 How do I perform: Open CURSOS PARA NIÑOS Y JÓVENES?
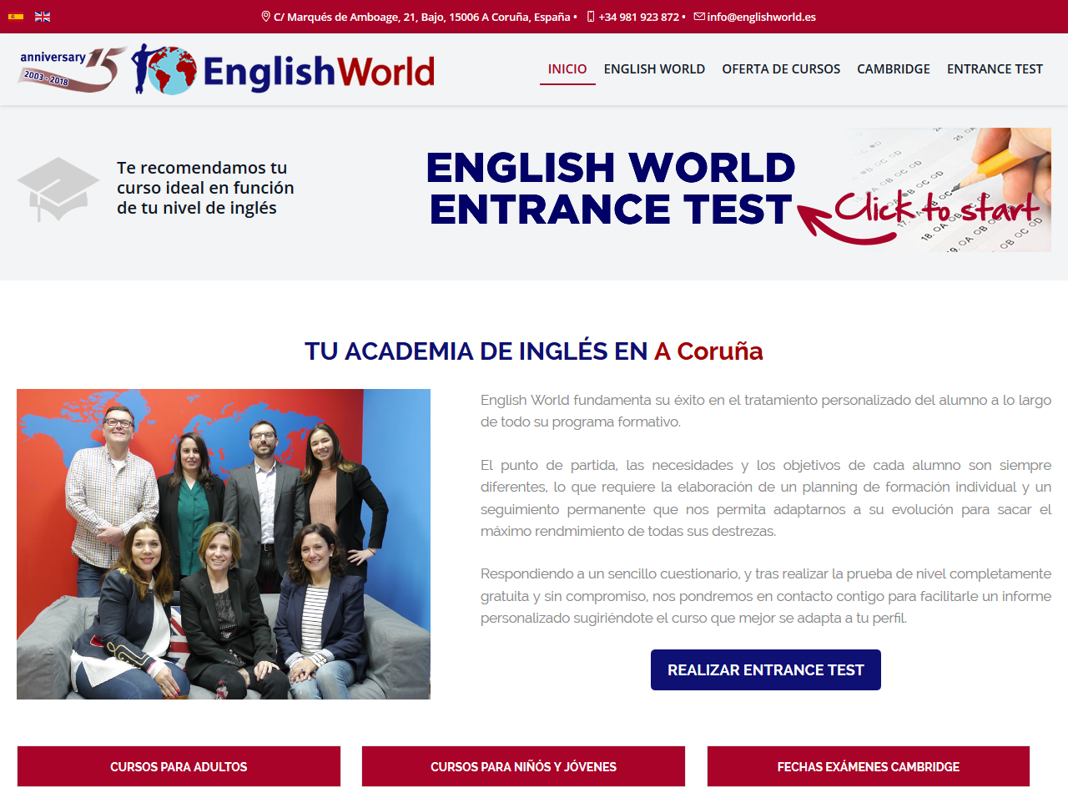[523, 766]
